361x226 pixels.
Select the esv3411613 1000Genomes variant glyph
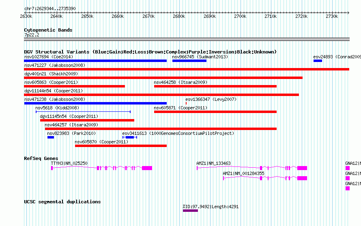(130, 137)
